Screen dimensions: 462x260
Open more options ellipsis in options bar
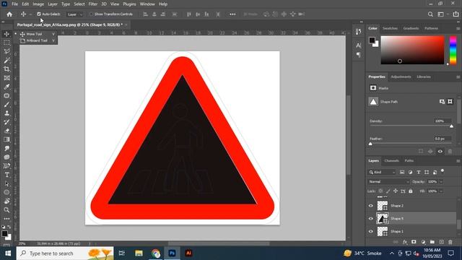click(x=232, y=14)
